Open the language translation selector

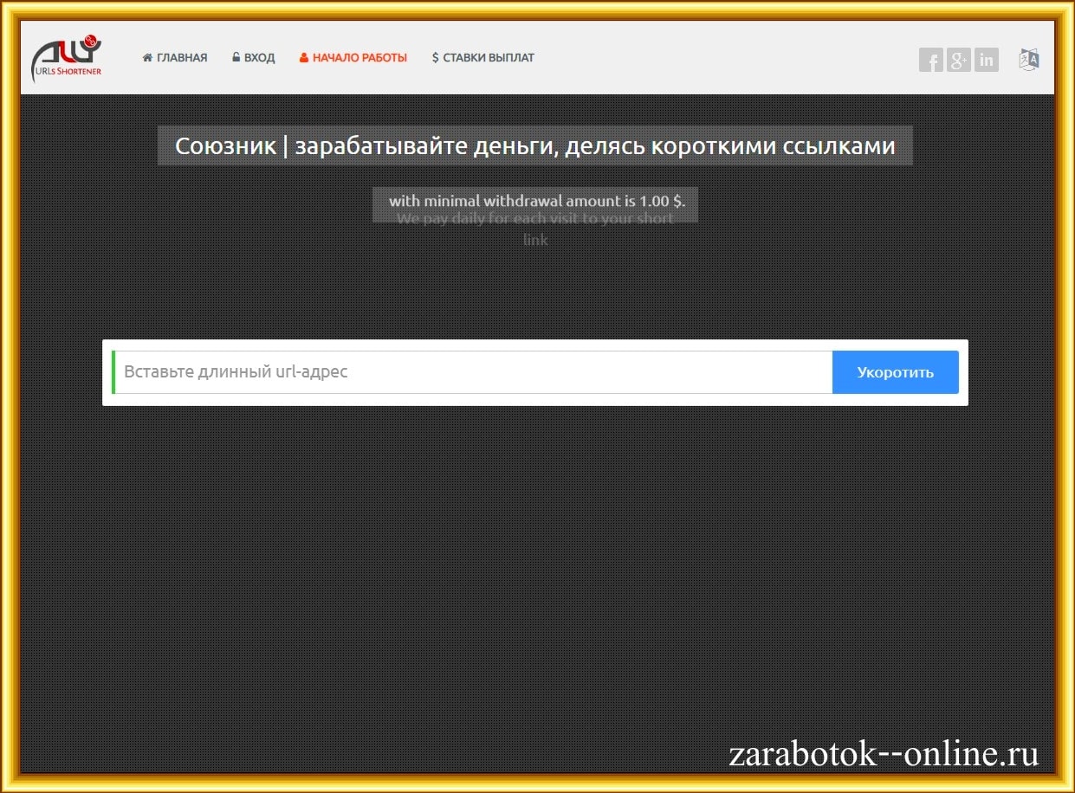pyautogui.click(x=1029, y=60)
